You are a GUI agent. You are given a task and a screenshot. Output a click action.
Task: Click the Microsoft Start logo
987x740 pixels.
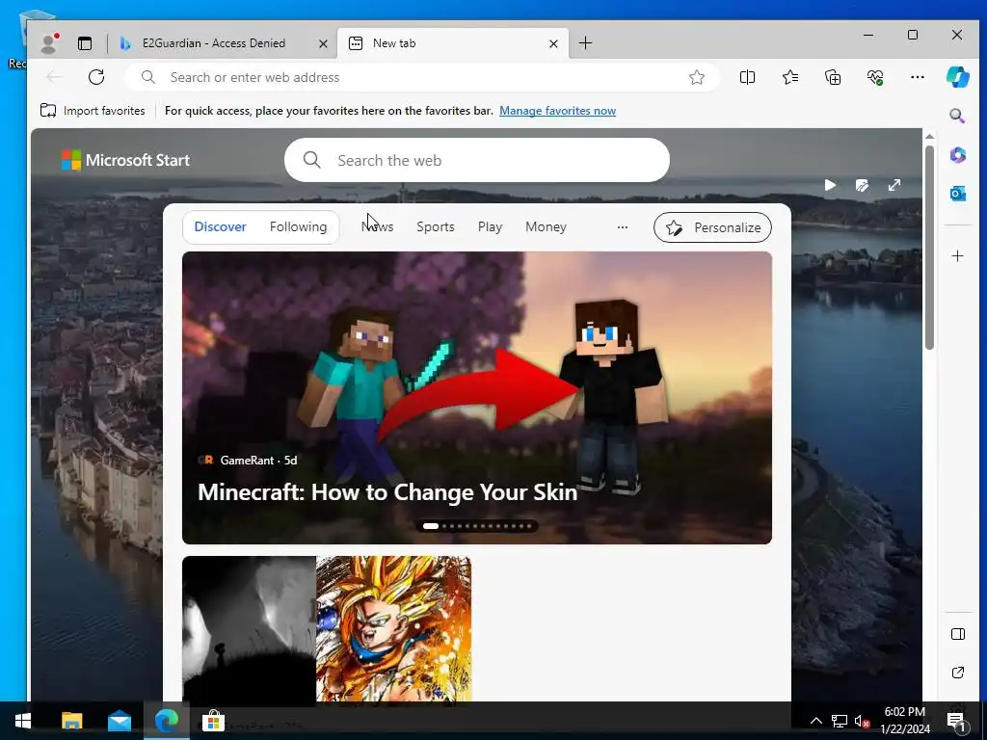(x=125, y=160)
